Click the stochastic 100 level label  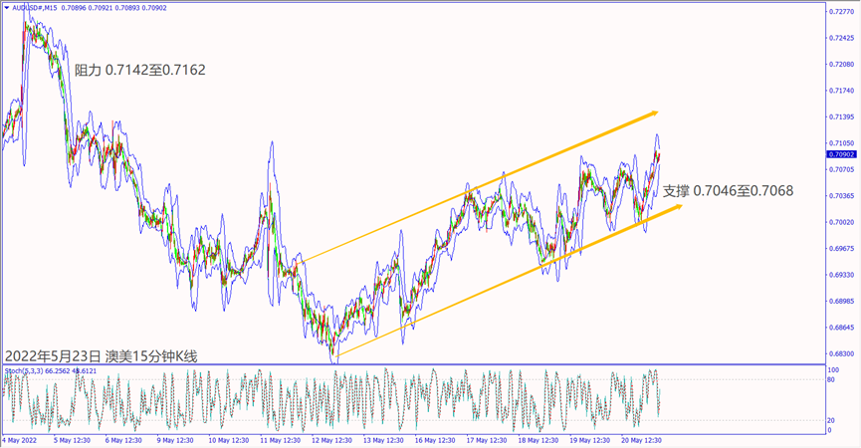(x=832, y=369)
